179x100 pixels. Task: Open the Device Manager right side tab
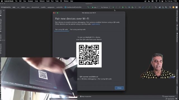coord(177,16)
